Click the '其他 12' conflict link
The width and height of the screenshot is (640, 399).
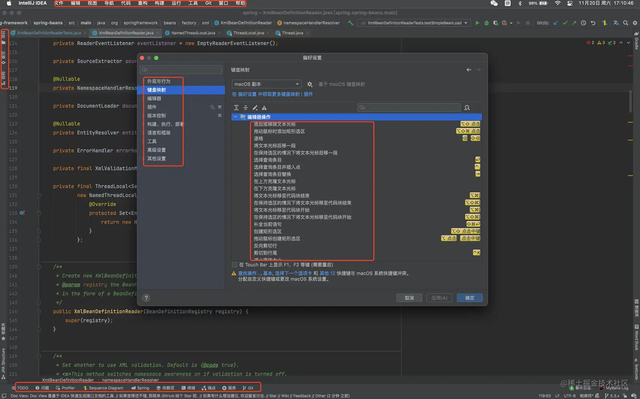327,273
